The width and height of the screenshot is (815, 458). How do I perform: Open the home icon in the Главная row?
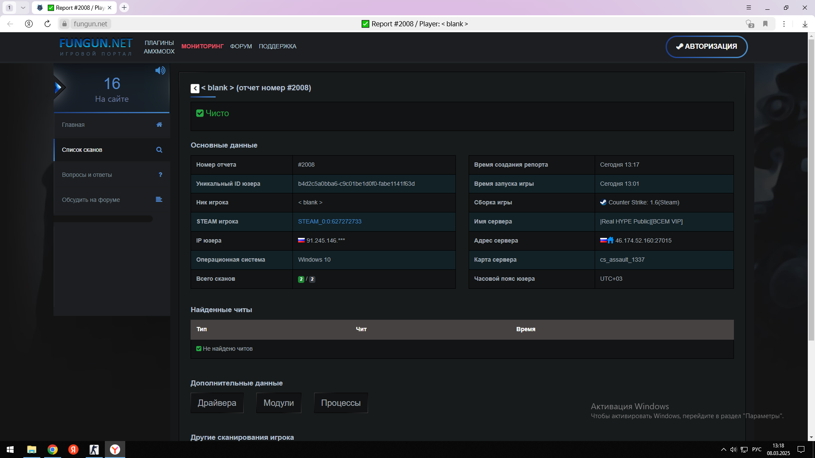[x=159, y=125]
